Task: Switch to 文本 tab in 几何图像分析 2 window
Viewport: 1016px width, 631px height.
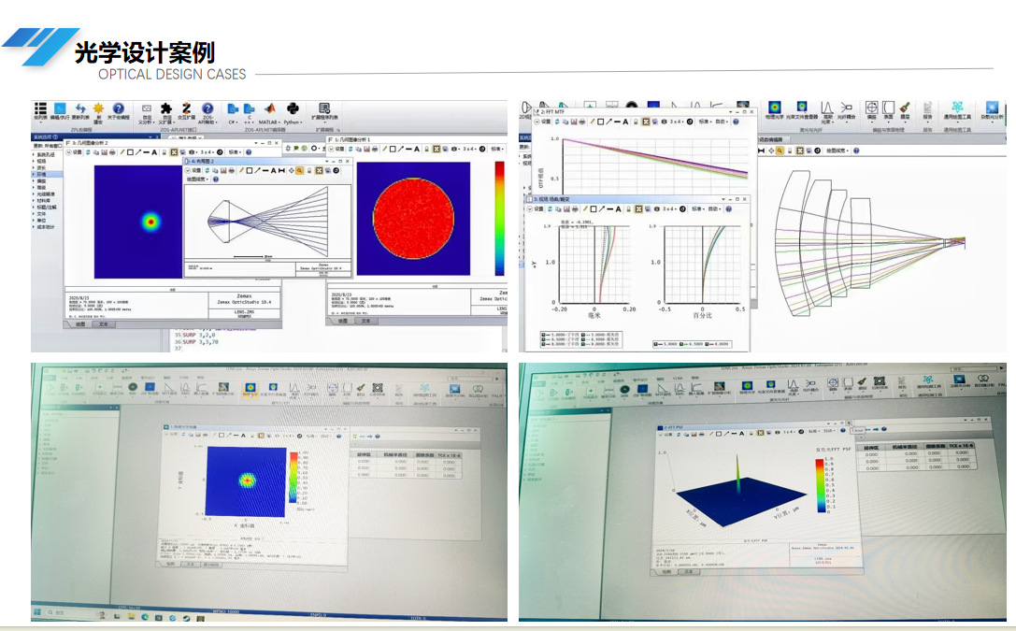Action: click(x=103, y=324)
